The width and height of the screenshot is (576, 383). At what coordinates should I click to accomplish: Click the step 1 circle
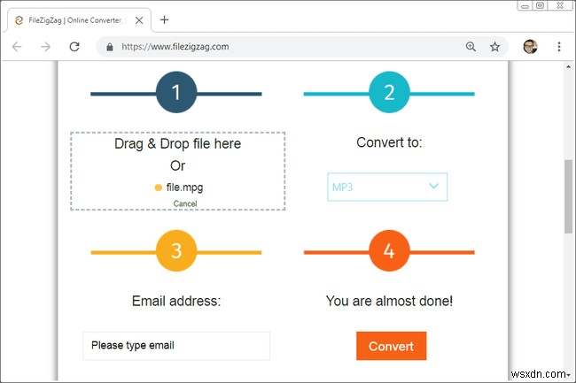coord(176,92)
